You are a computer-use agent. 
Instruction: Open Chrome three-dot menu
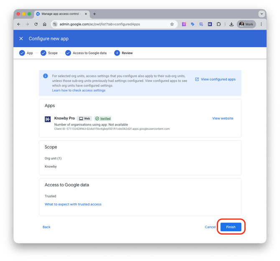pyautogui.click(x=261, y=24)
